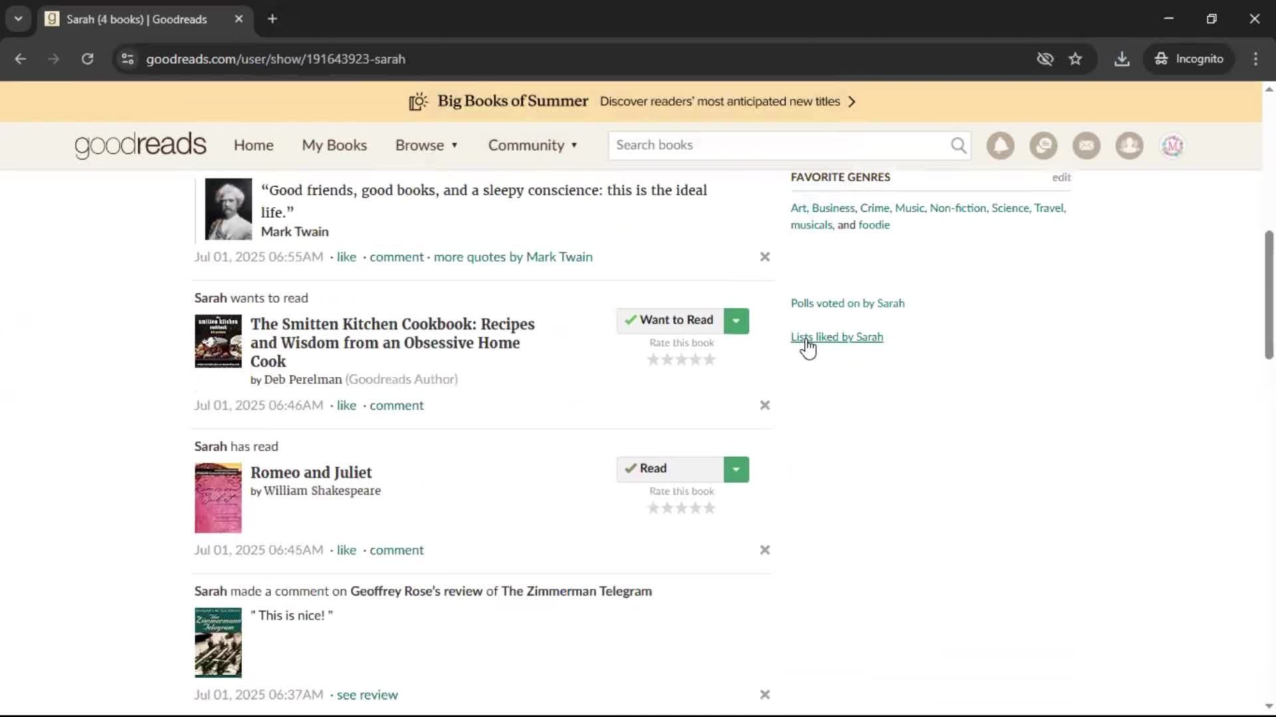Like the Mark Twain quote update

[x=346, y=257]
